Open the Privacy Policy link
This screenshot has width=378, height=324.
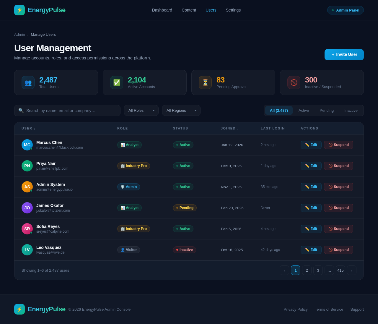tap(296, 309)
